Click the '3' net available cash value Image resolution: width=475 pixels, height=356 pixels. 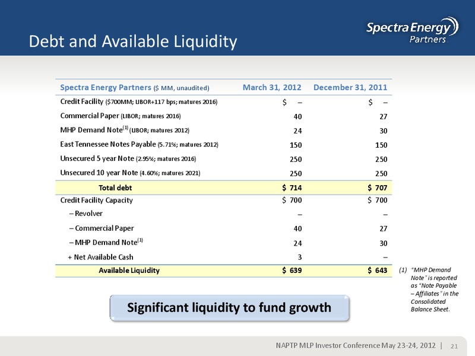300,257
